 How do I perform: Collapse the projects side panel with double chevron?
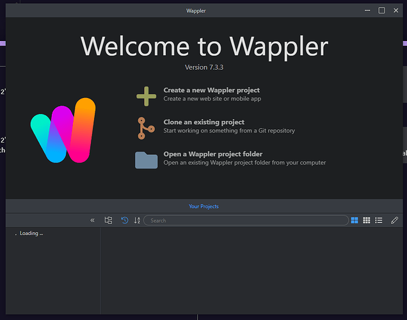coord(93,220)
